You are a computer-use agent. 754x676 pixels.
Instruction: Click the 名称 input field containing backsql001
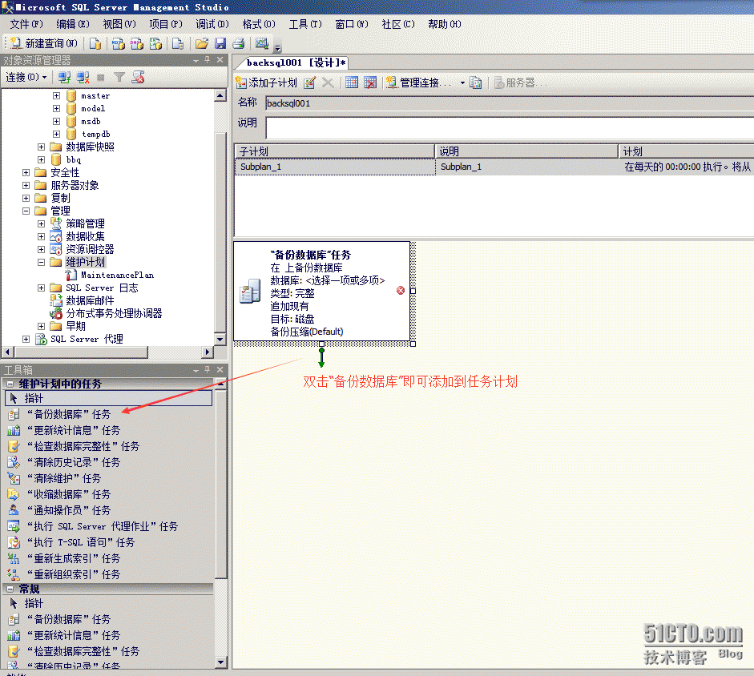tap(510, 103)
